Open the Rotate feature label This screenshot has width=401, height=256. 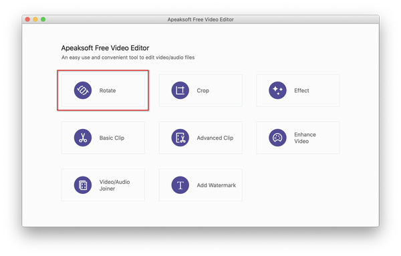108,90
